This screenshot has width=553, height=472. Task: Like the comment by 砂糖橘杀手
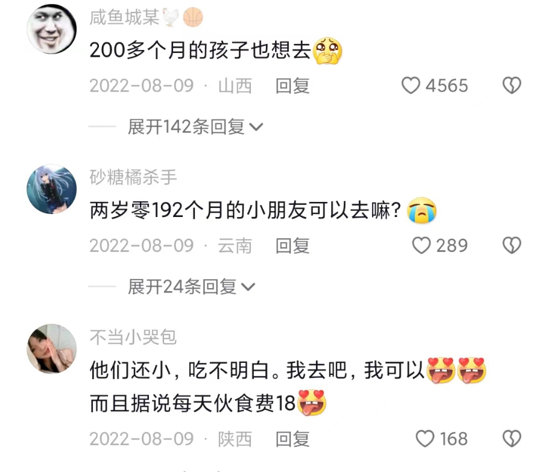(x=422, y=245)
